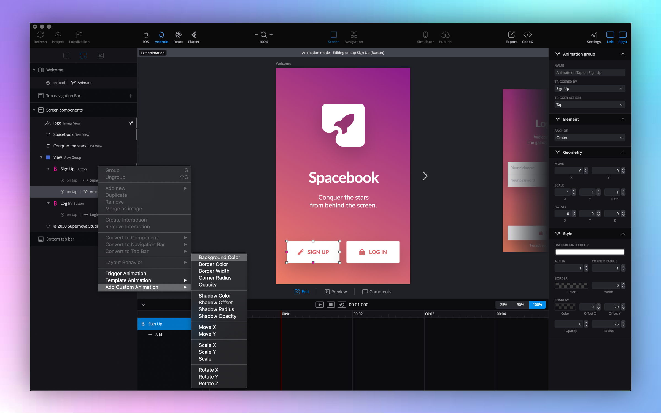The height and width of the screenshot is (413, 661).
Task: Switch to Navigation view icon
Action: [x=354, y=35]
